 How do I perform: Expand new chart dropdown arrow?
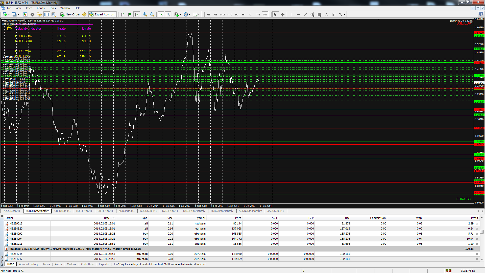point(9,15)
